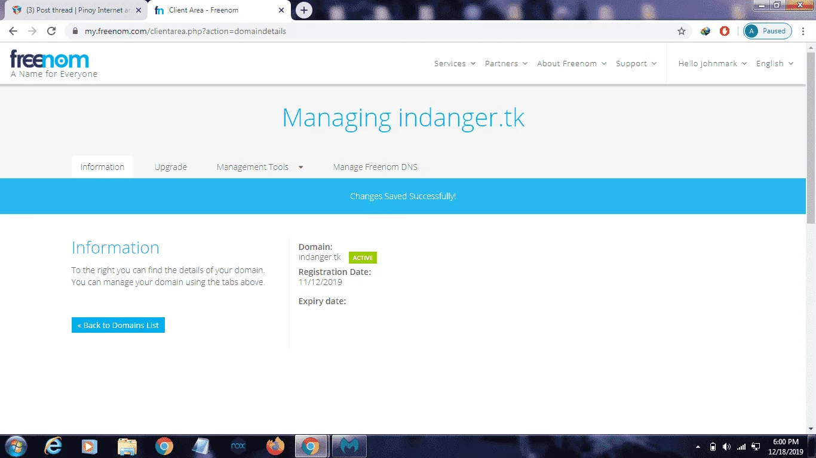This screenshot has width=816, height=458.
Task: Open the Hello johnmark account dropdown
Action: 713,64
